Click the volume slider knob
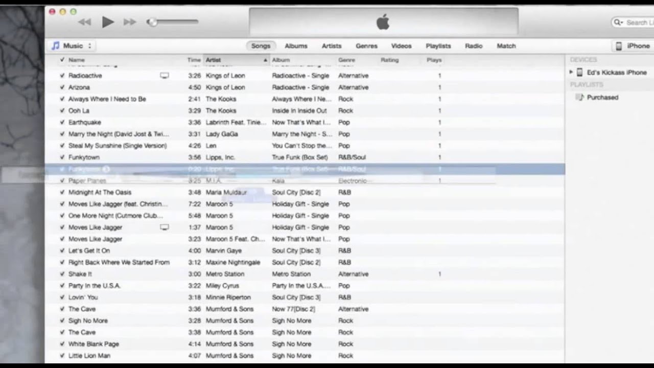Screen dimensions: 654x368 (152, 22)
